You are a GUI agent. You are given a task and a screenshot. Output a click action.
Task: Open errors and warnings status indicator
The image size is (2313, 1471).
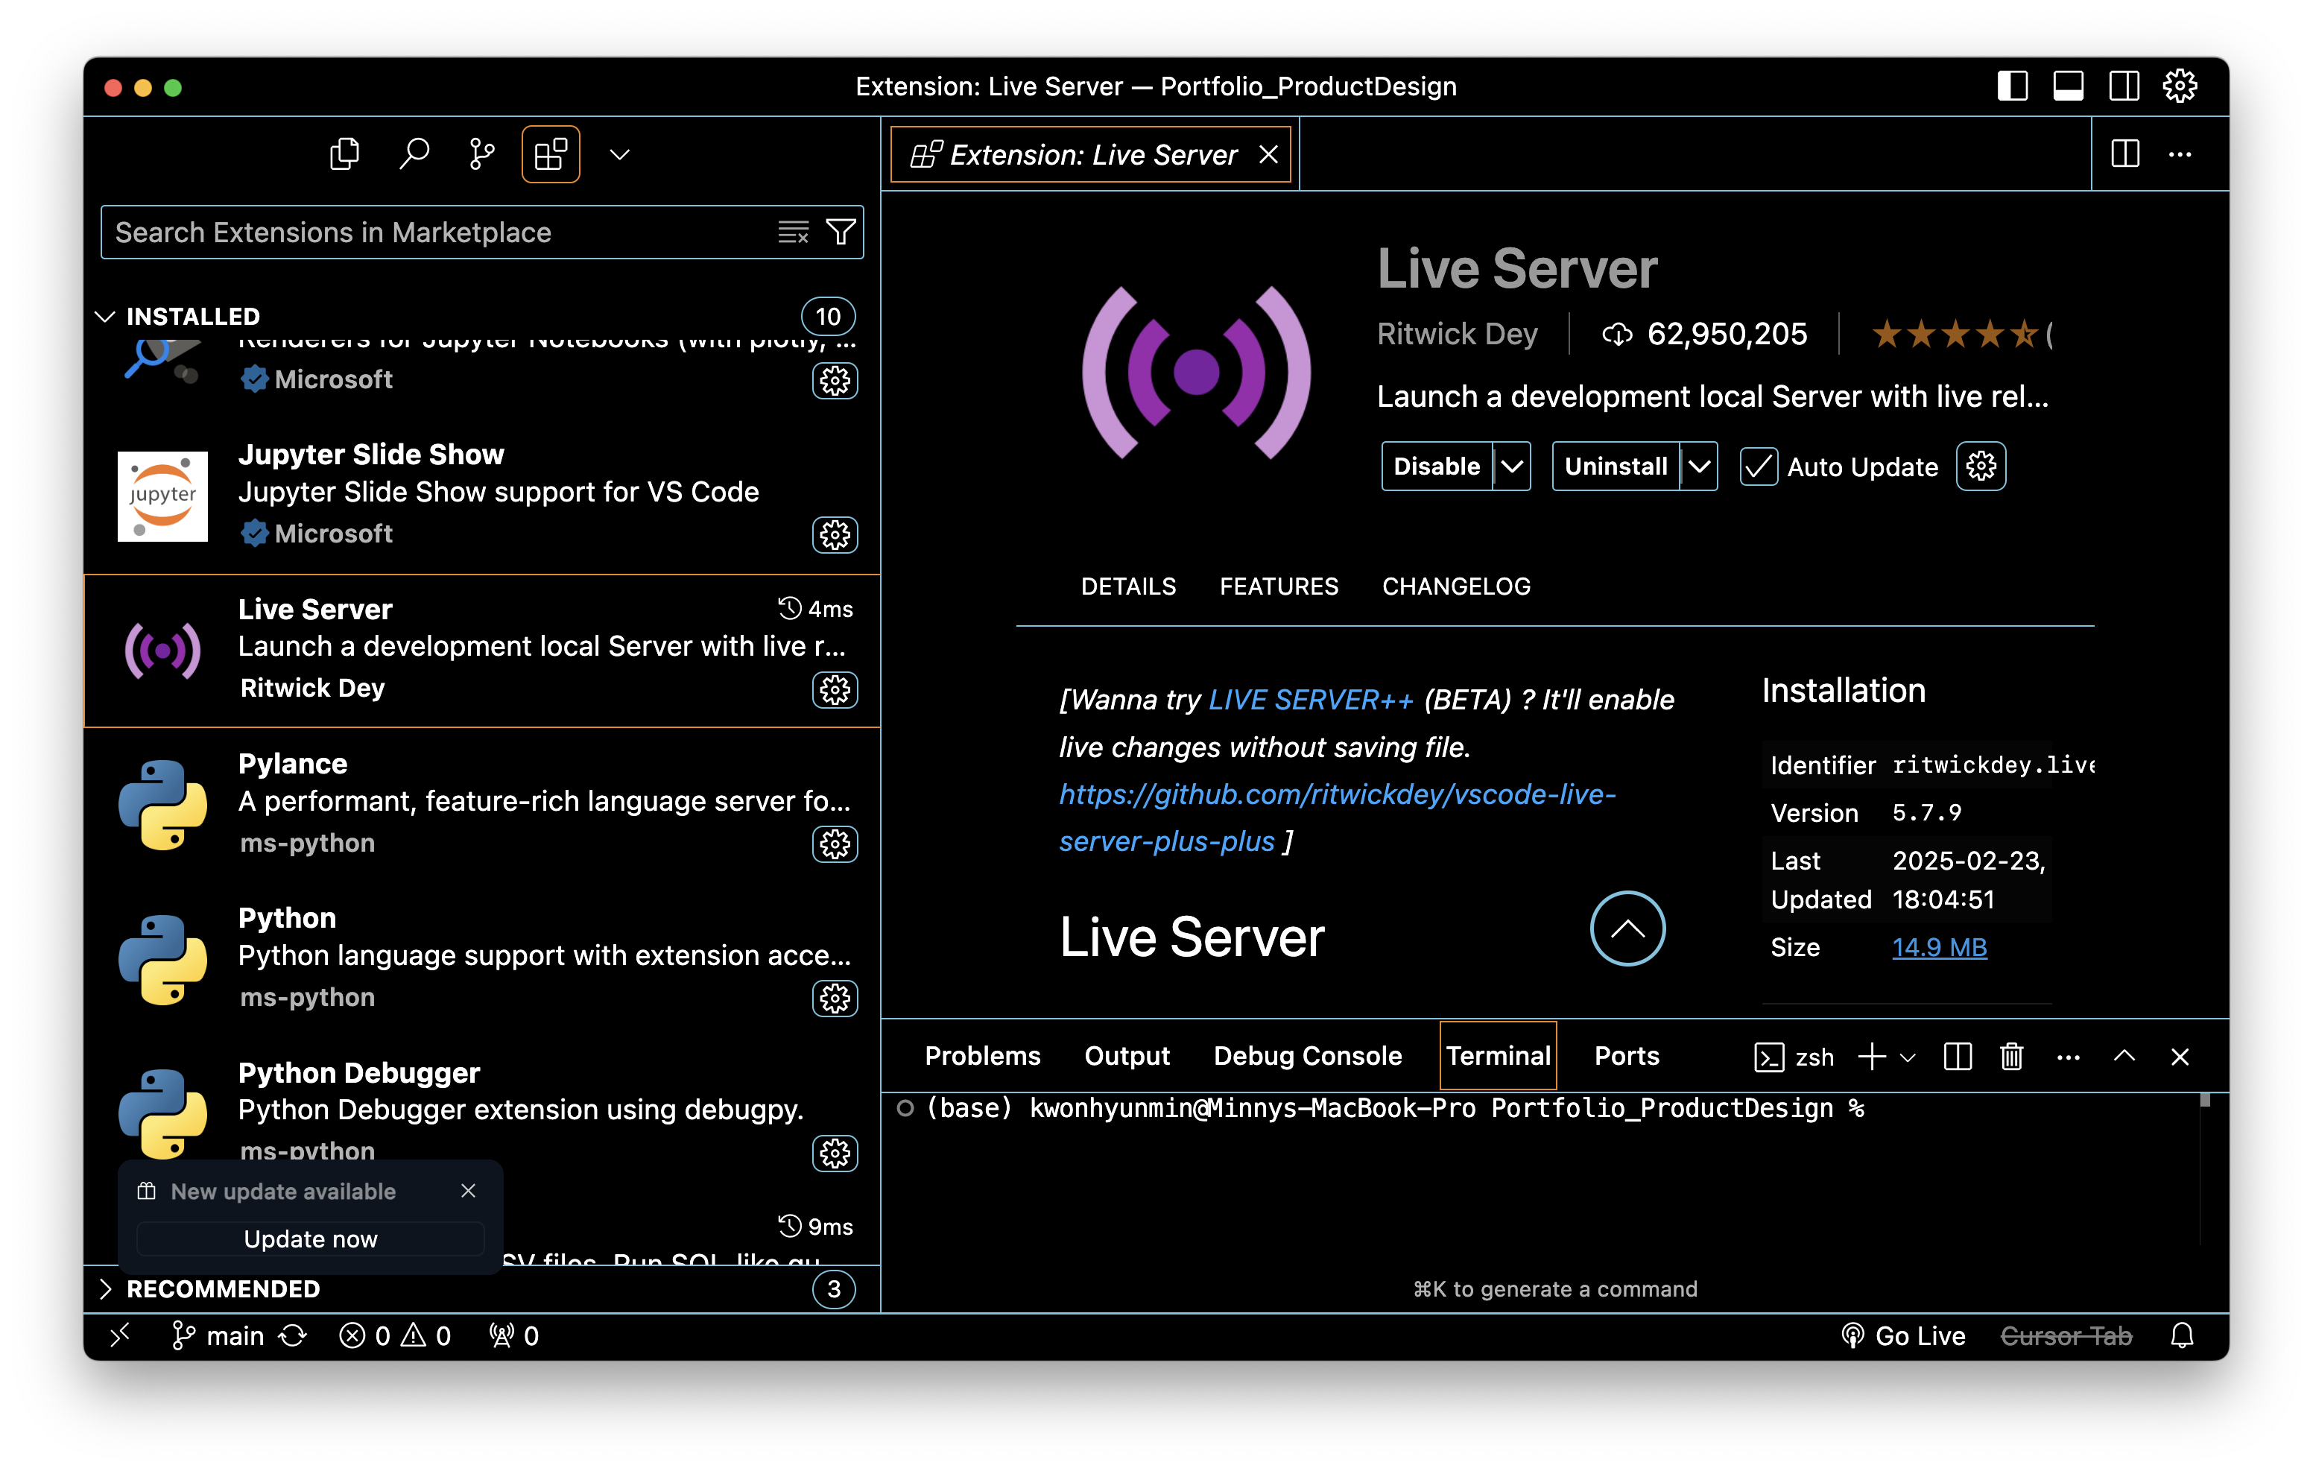tap(395, 1336)
